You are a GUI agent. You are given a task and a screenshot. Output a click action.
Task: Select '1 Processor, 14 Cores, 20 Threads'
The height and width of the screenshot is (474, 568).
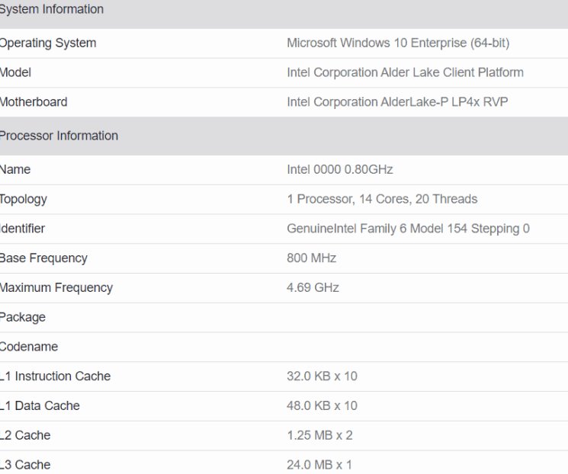coord(382,199)
